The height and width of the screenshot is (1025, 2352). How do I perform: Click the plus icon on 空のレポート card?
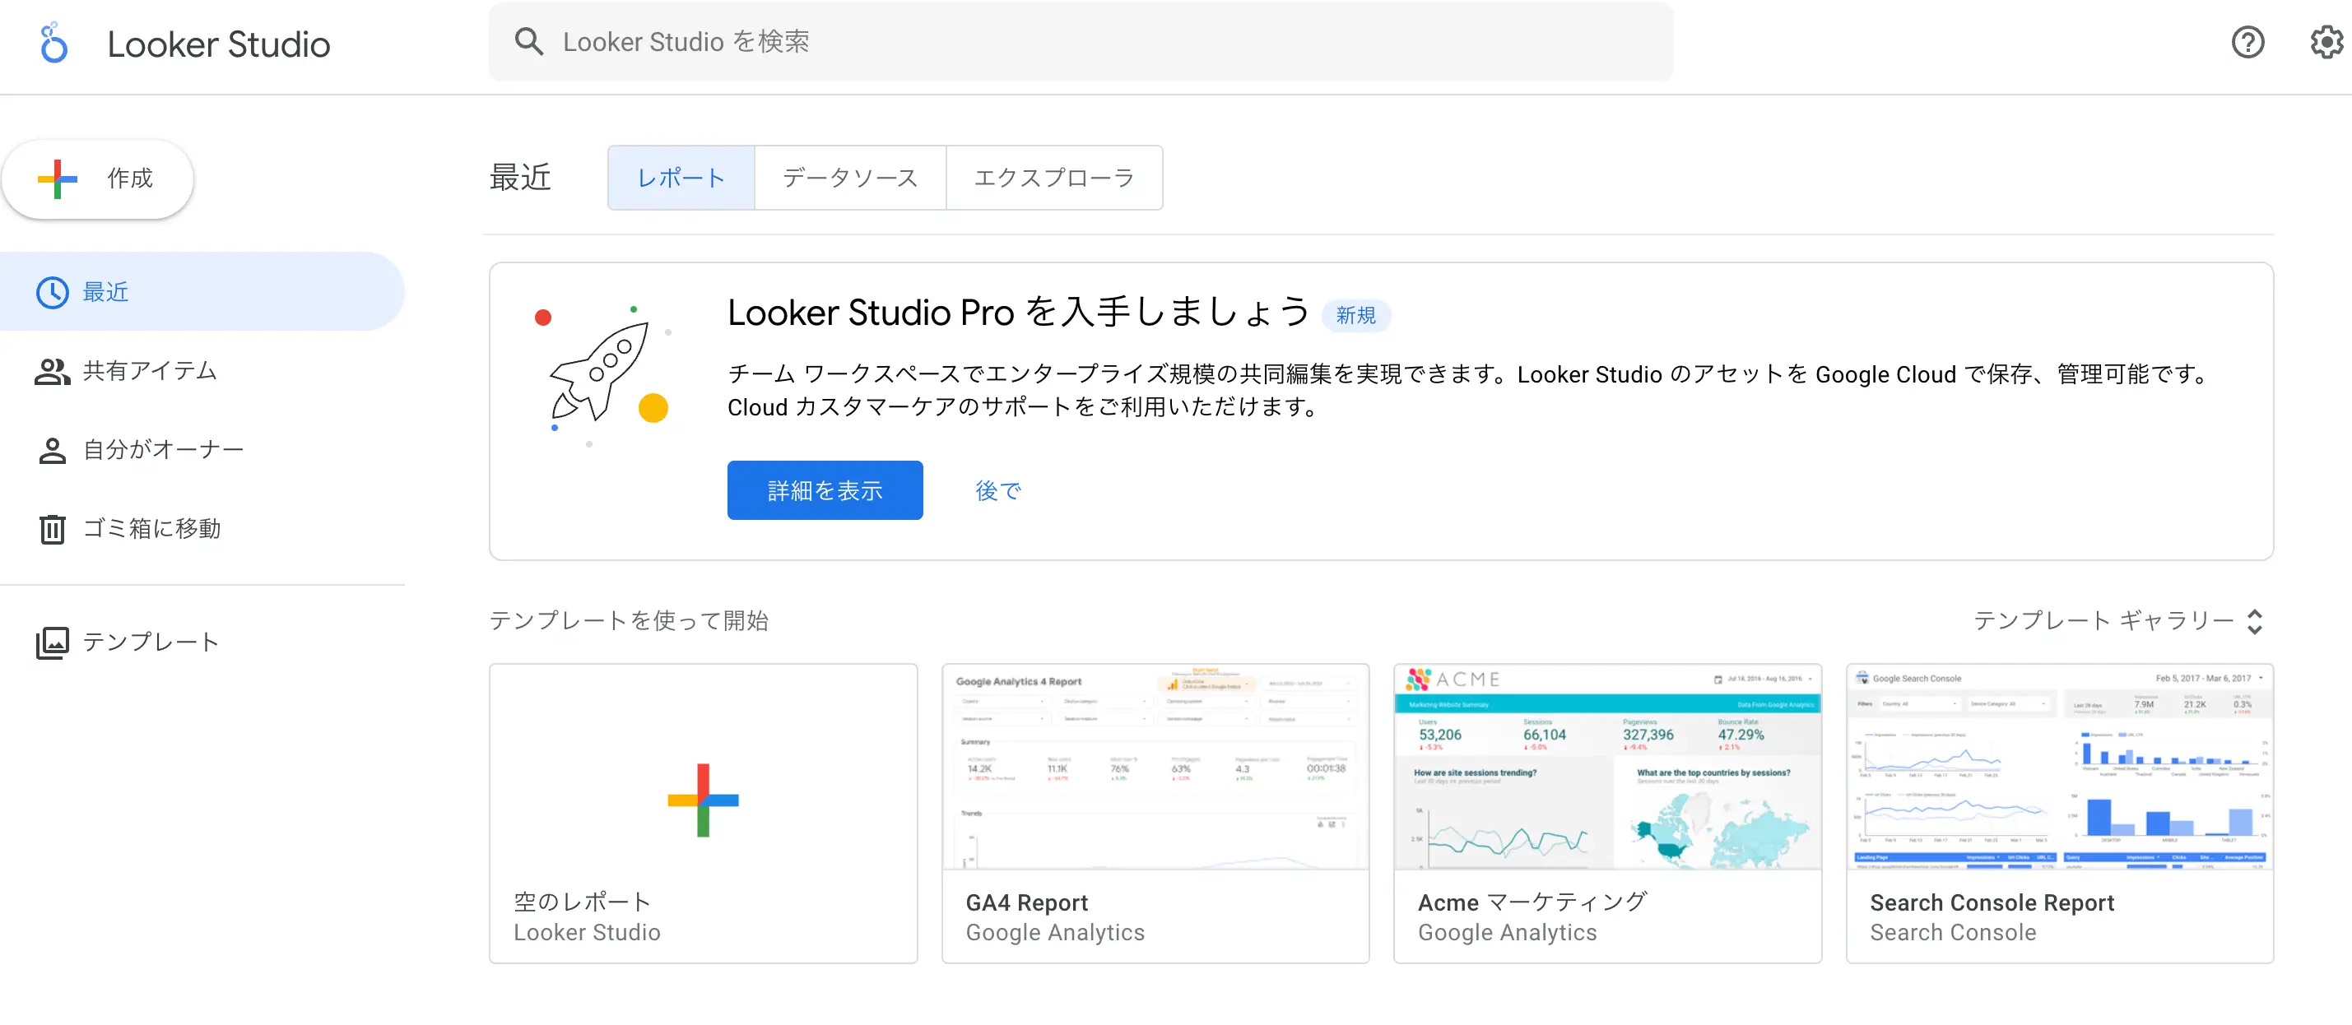click(x=703, y=800)
